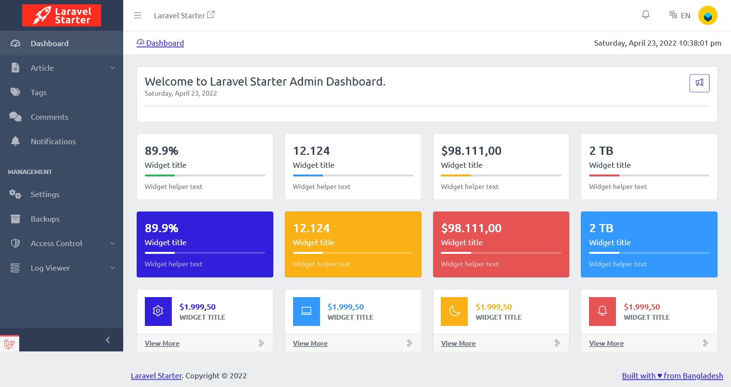The width and height of the screenshot is (731, 387).
Task: Click the Laravel debugbar icon at bottom left
Action: click(9, 344)
